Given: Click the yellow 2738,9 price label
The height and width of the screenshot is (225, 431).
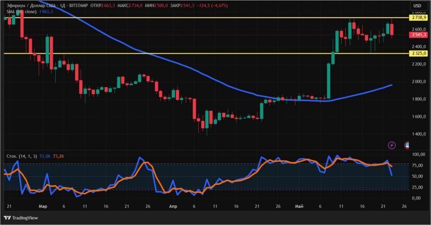Looking at the screenshot, I should click(419, 18).
